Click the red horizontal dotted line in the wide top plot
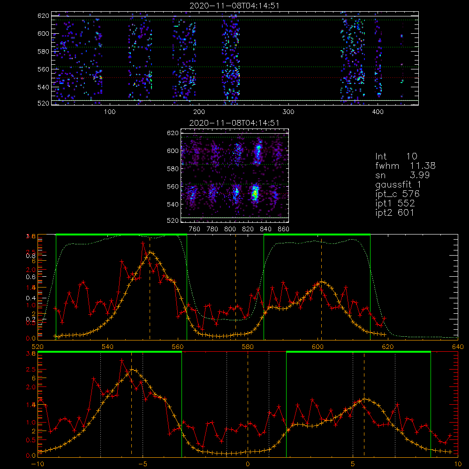 click(235, 78)
